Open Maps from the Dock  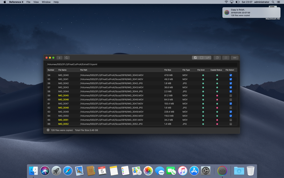point(137,171)
